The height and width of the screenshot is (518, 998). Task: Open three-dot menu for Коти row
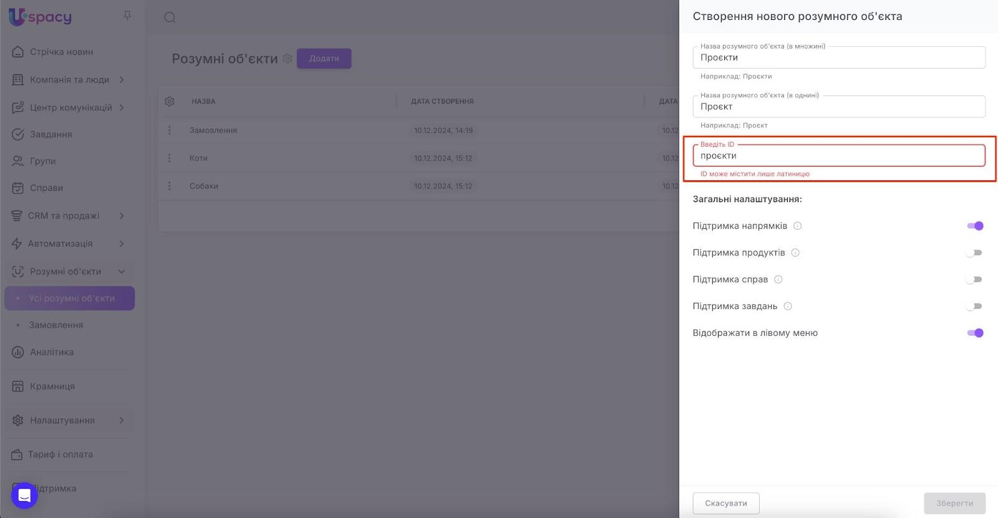pyautogui.click(x=170, y=159)
